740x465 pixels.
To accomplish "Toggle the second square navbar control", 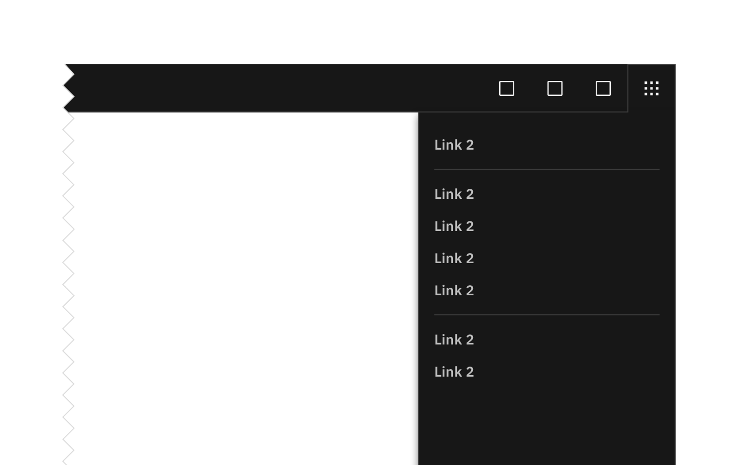I will coord(554,88).
